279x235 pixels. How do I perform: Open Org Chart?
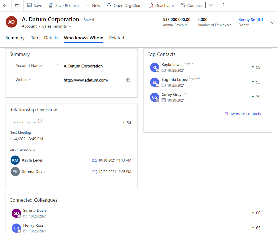pyautogui.click(x=124, y=5)
